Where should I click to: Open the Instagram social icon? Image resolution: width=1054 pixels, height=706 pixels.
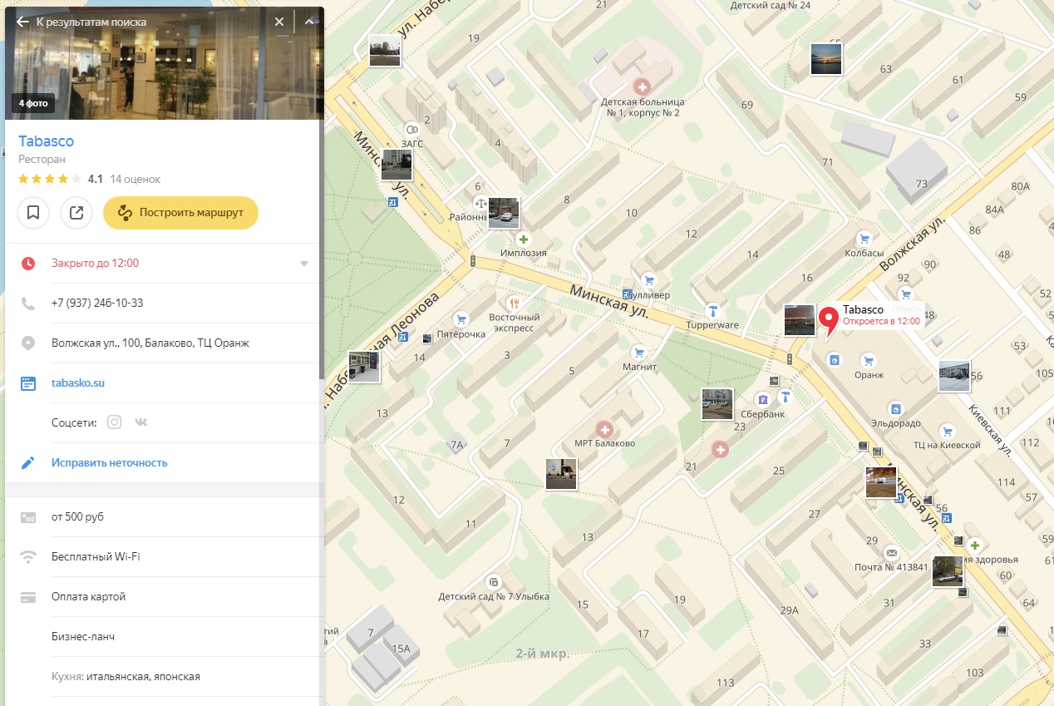[x=115, y=422]
